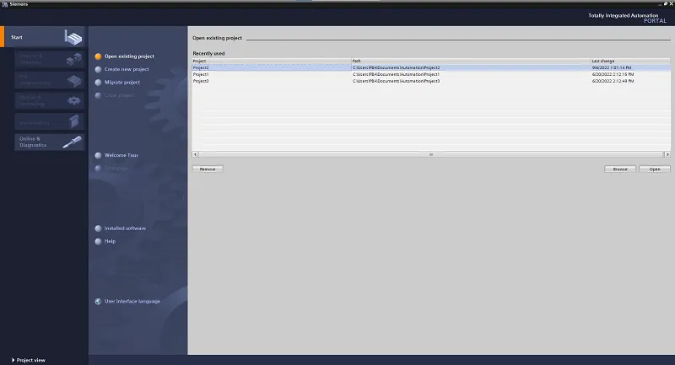The width and height of the screenshot is (675, 365).
Task: Switch to Project view
Action: click(31, 360)
